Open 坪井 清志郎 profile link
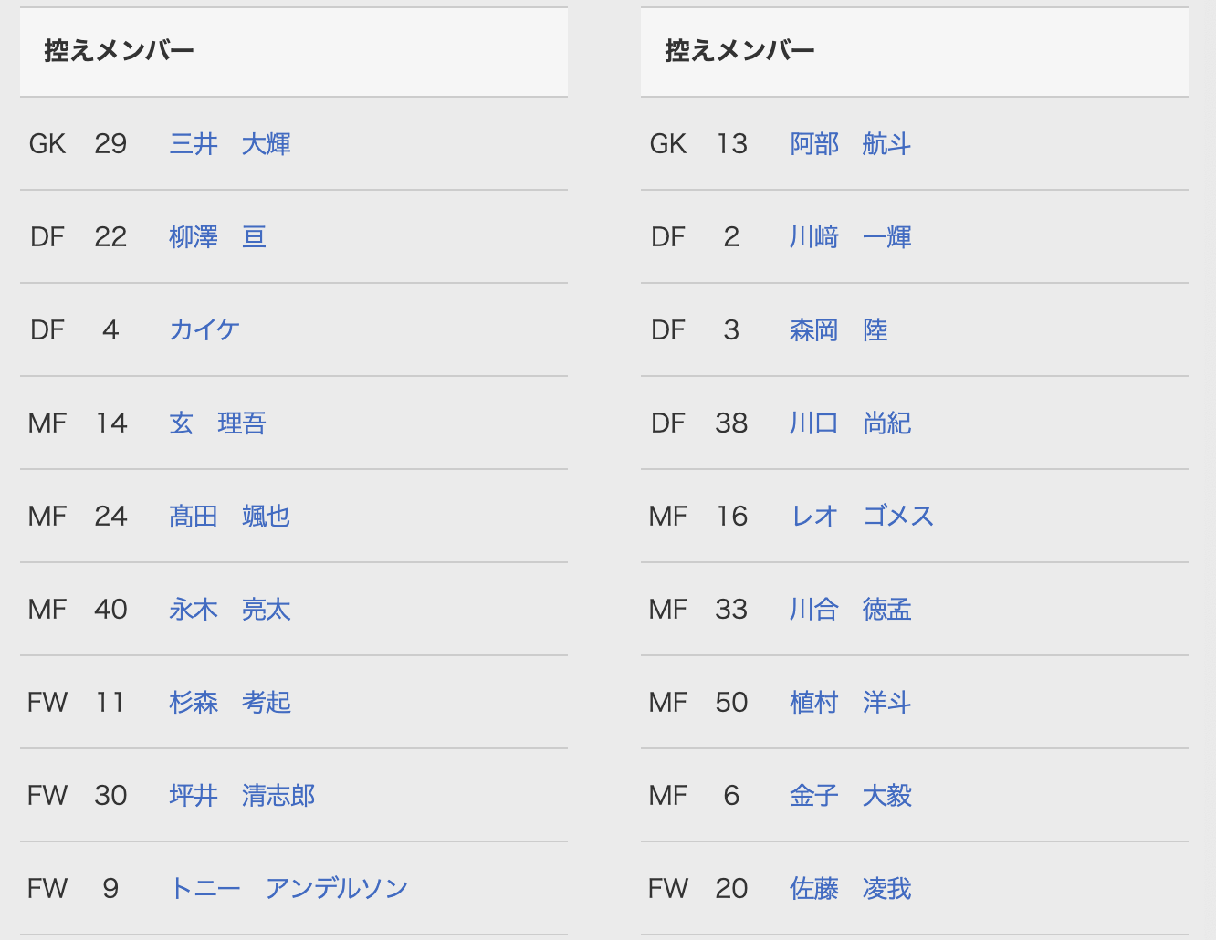This screenshot has height=940, width=1216. coord(242,796)
